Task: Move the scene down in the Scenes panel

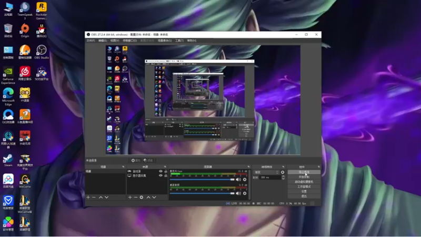Action: (107, 197)
